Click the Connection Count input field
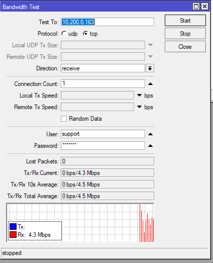The height and width of the screenshot is (263, 213). [103, 83]
